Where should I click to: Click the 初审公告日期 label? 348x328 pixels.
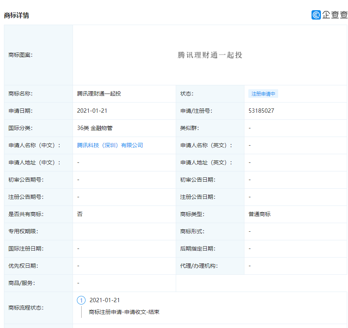click(198, 180)
